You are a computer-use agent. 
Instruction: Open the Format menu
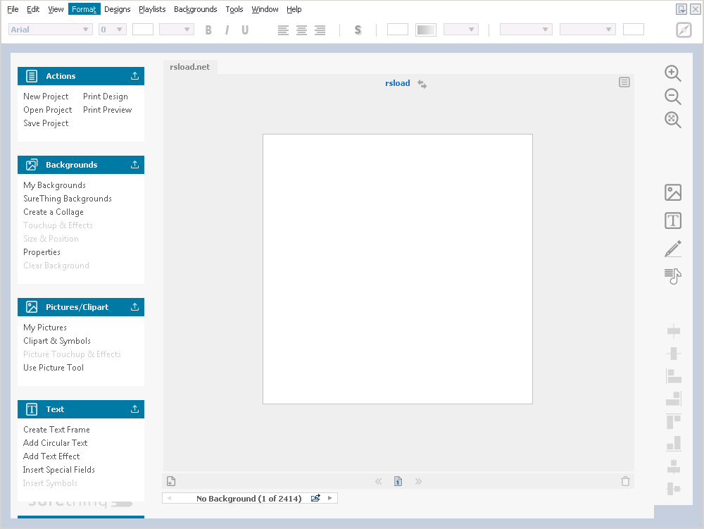84,8
